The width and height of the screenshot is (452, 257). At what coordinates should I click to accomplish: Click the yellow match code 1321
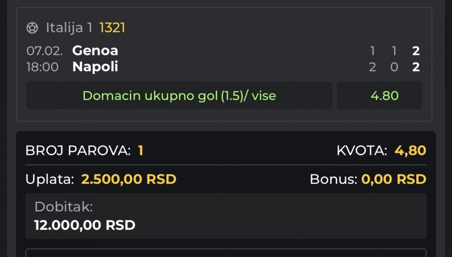[x=112, y=28]
